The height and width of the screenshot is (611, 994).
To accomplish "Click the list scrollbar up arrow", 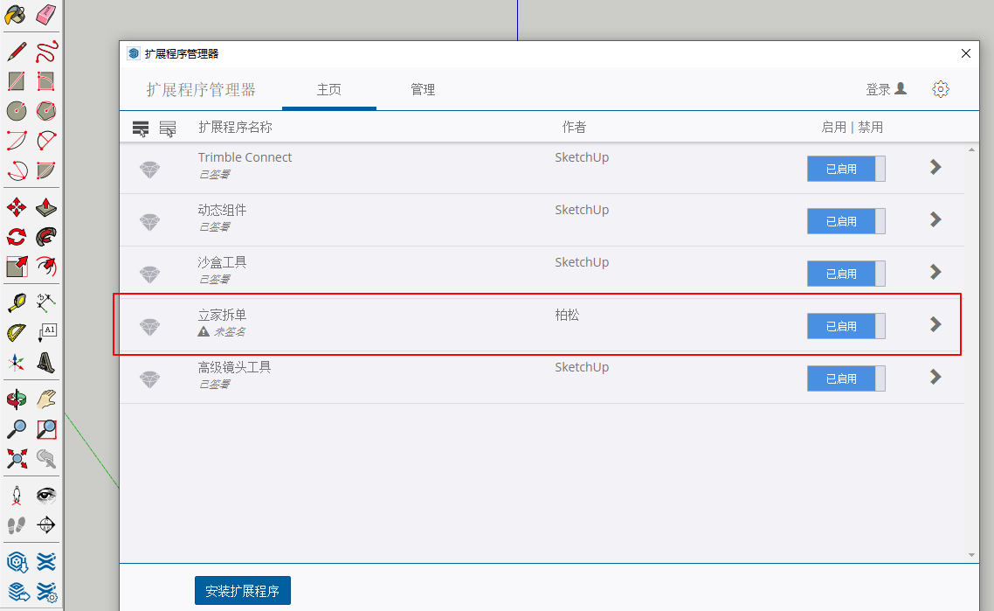I will point(972,149).
